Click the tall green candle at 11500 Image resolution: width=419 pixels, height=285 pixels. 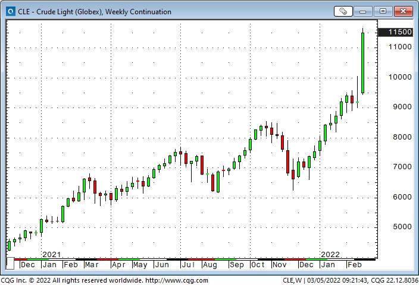click(x=362, y=63)
